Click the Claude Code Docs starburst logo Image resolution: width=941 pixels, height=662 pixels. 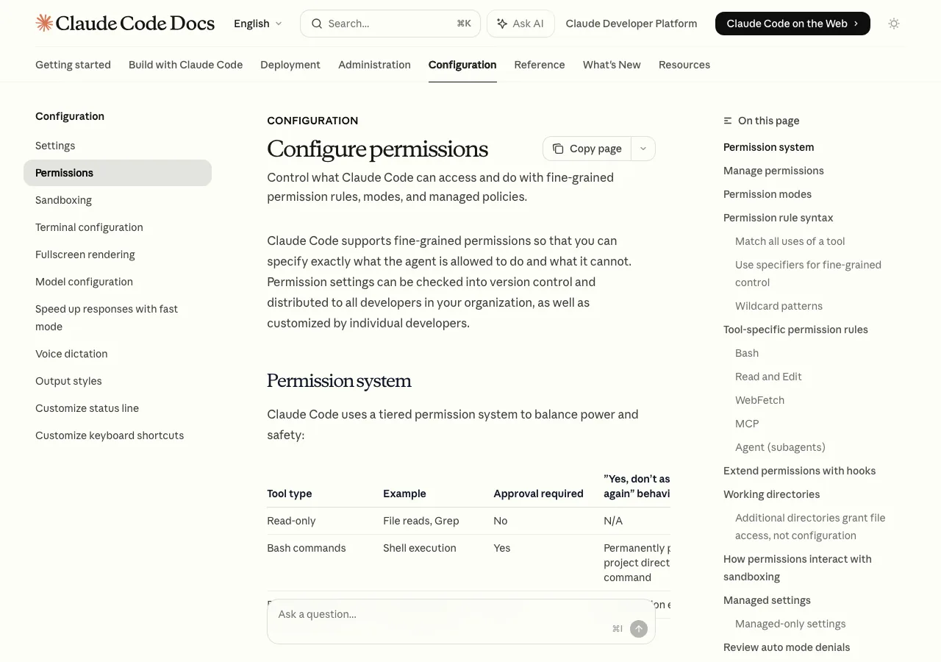pyautogui.click(x=44, y=23)
